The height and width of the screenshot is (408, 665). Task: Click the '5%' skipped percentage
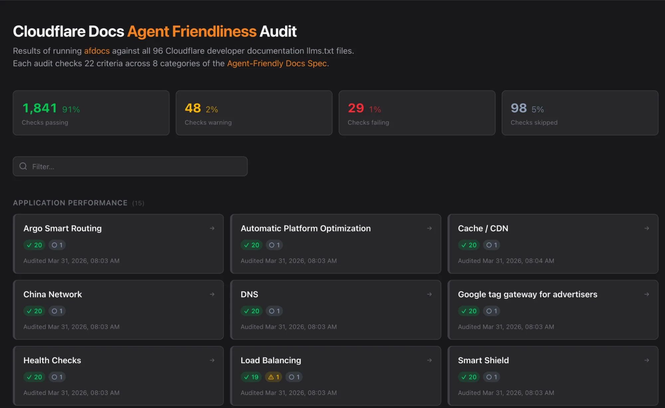(x=538, y=109)
